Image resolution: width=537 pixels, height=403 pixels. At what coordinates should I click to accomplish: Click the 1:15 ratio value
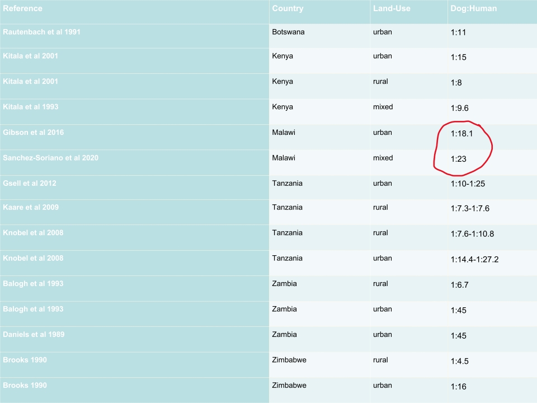coord(458,57)
